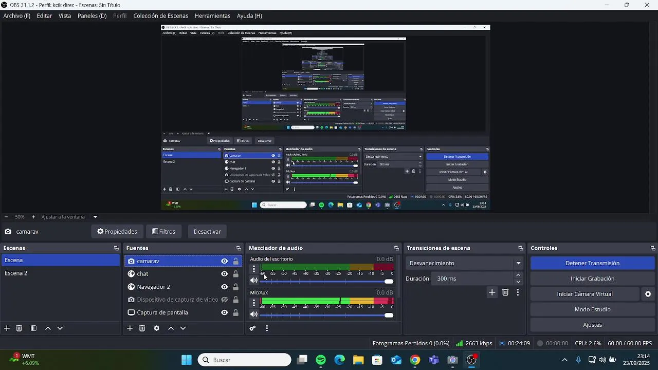The image size is (658, 370).
Task: Remove transition with trash icon
Action: tap(505, 292)
